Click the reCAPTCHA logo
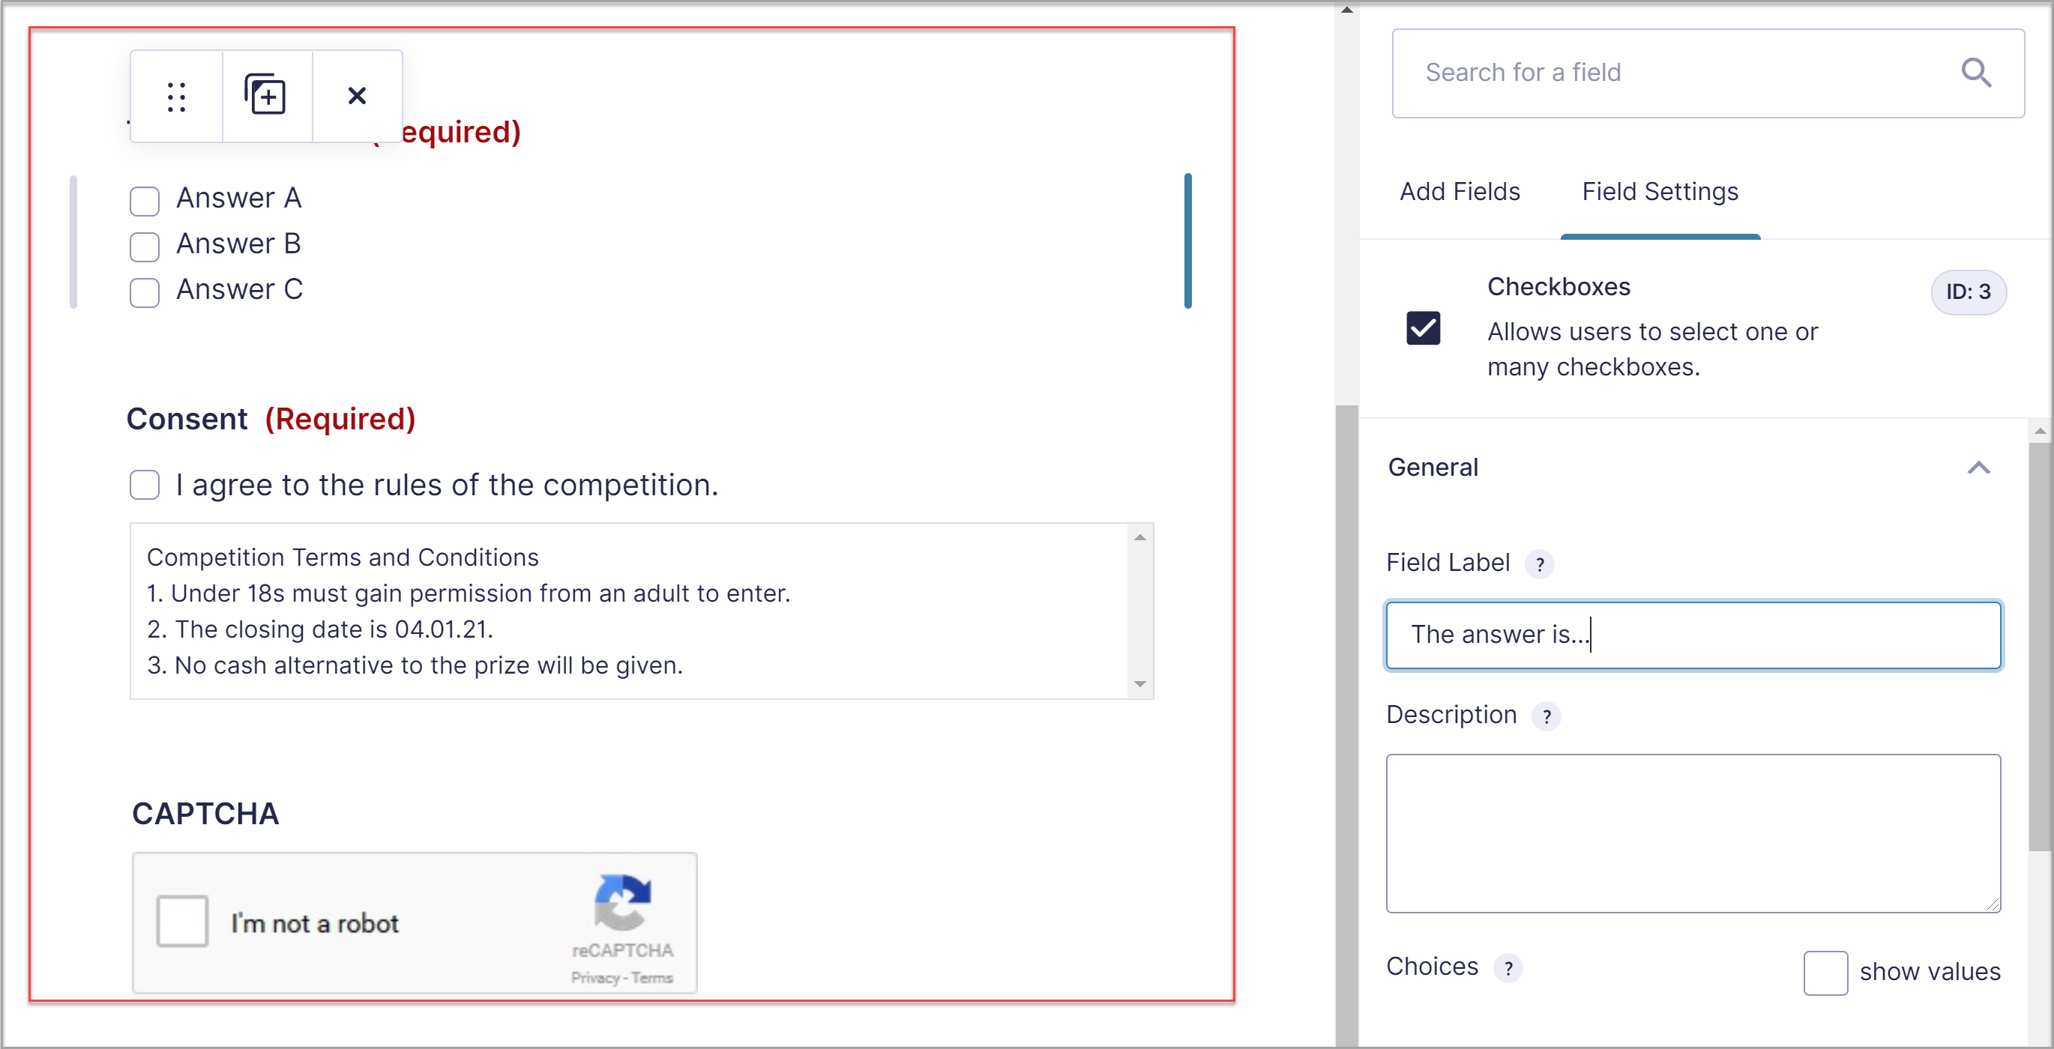 coord(623,902)
